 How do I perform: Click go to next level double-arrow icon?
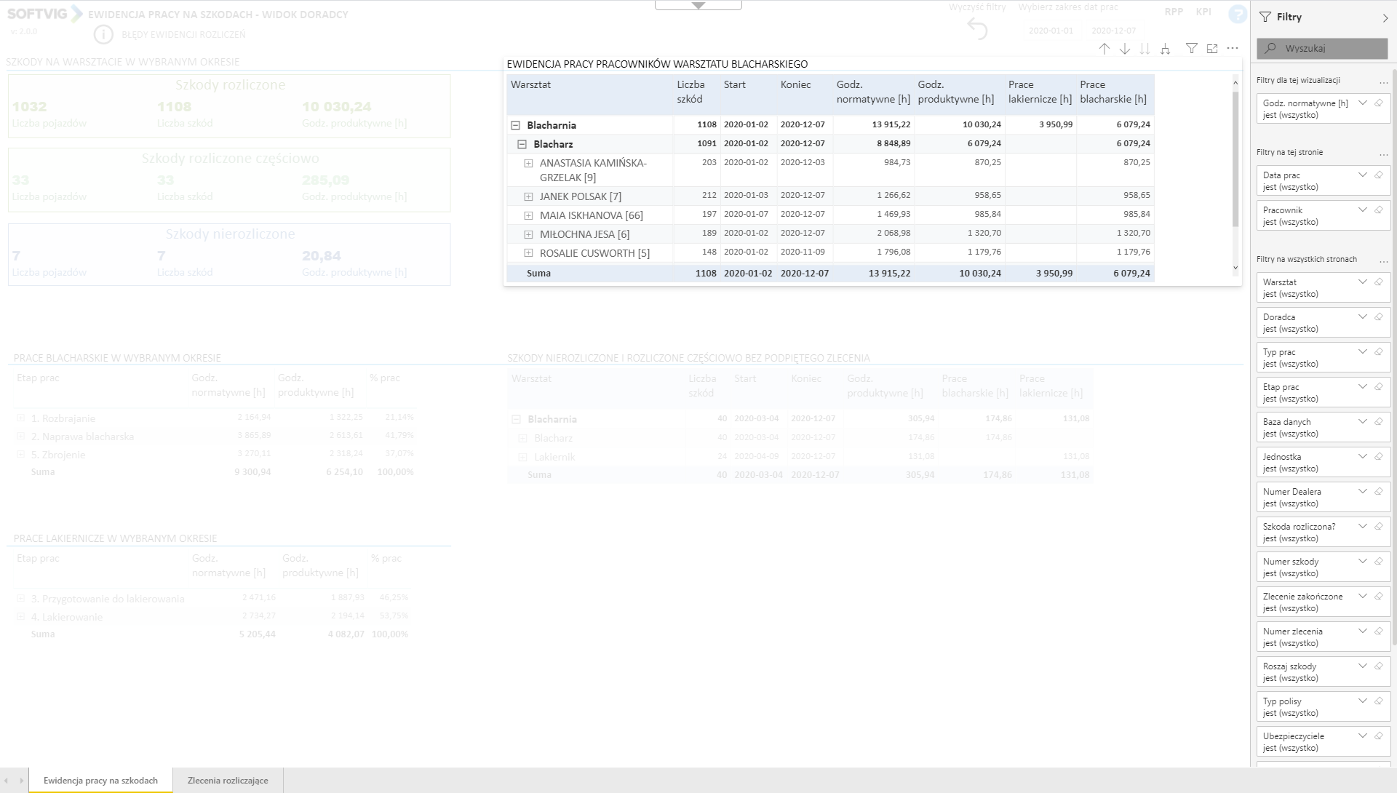coord(1145,49)
